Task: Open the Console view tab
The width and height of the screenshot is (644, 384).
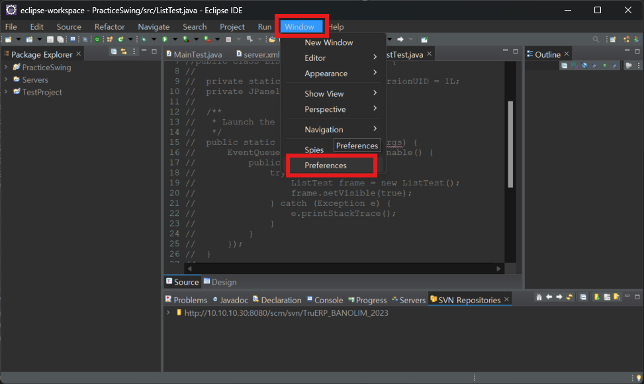Action: click(x=325, y=300)
